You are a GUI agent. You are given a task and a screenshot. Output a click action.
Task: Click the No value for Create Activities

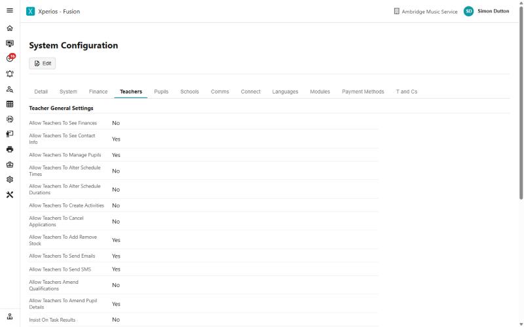pyautogui.click(x=116, y=205)
